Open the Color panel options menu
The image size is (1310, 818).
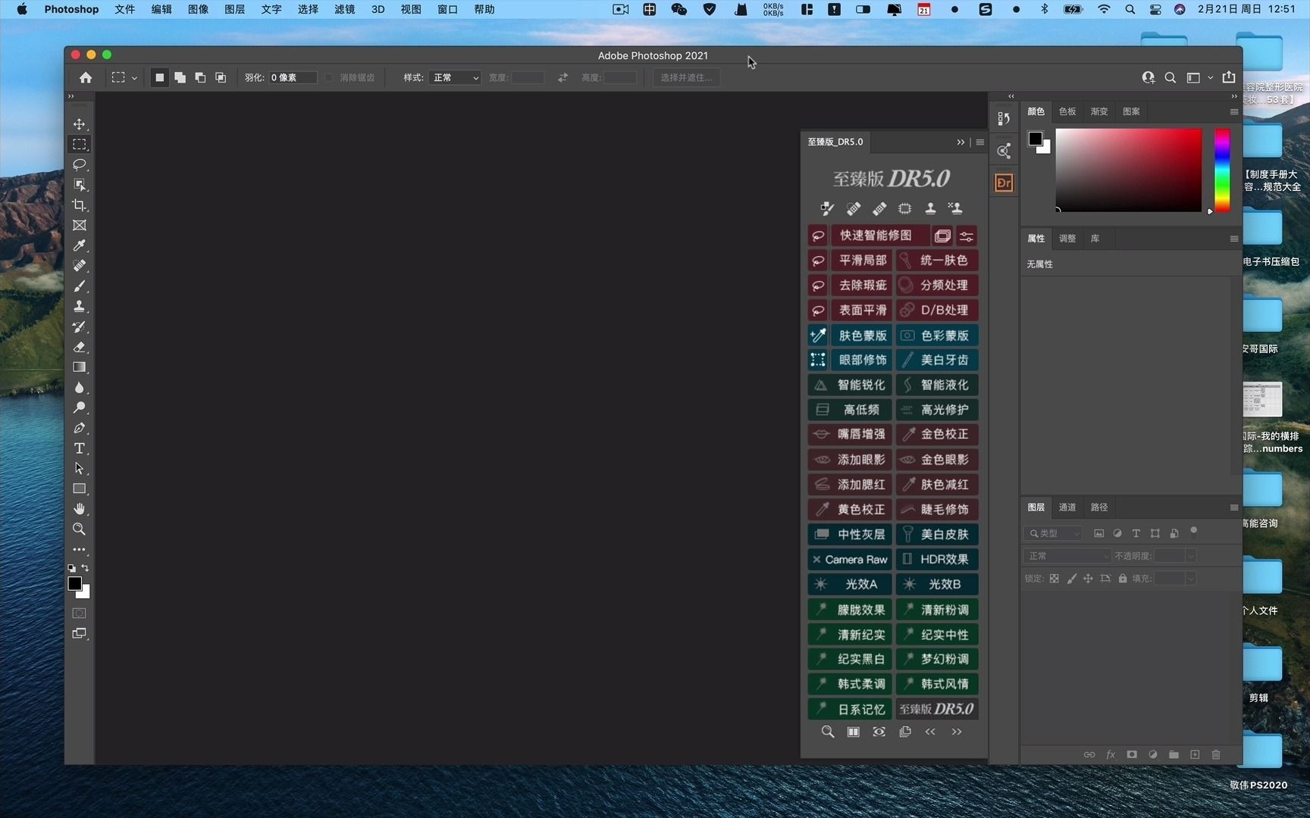(x=1233, y=111)
